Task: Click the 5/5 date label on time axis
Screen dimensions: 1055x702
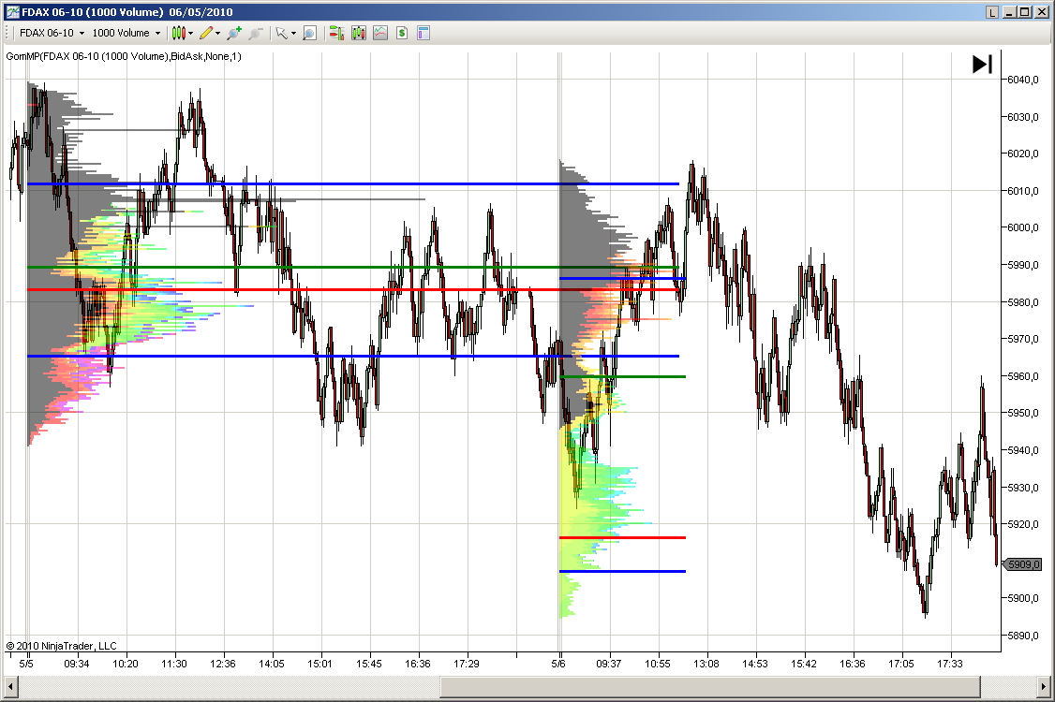Action: [26, 664]
